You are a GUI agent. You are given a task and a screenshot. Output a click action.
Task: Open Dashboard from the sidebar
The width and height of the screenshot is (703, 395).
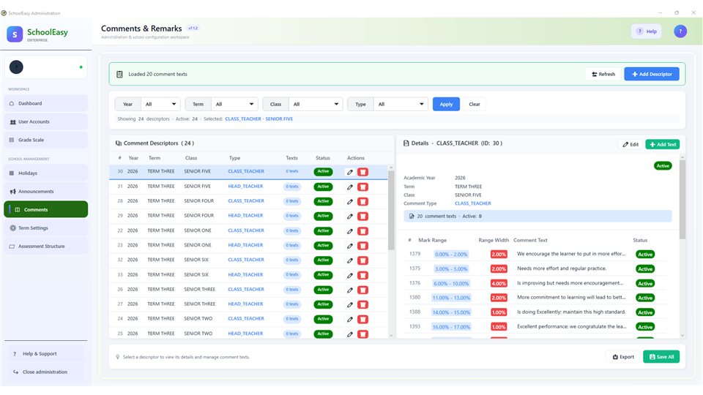click(x=45, y=103)
